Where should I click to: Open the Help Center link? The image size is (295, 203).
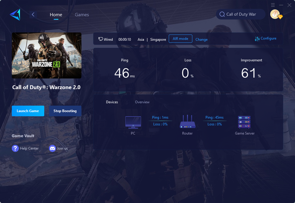pos(29,148)
